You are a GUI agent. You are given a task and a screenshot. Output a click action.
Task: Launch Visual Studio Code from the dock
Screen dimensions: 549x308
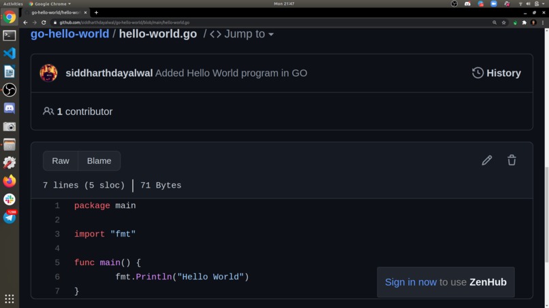pos(10,54)
